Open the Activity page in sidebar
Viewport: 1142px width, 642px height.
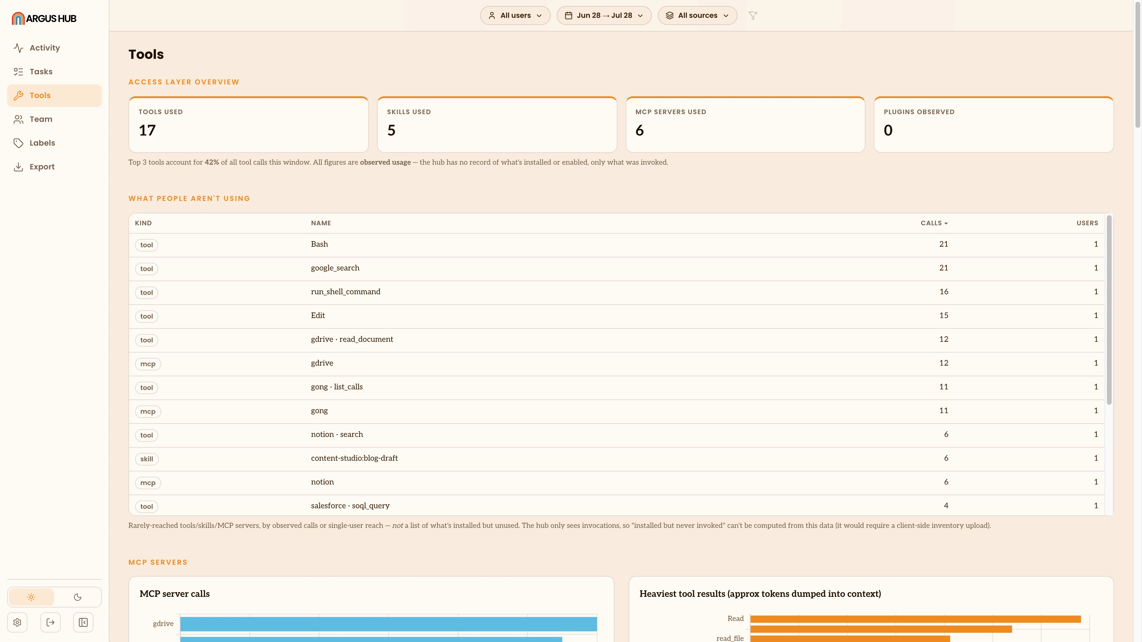pyautogui.click(x=54, y=48)
